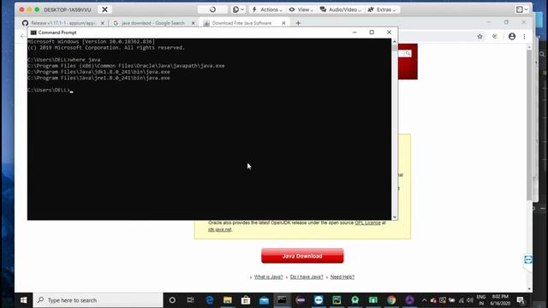Open Google Chrome from the taskbar
548x308 pixels.
pos(391,300)
